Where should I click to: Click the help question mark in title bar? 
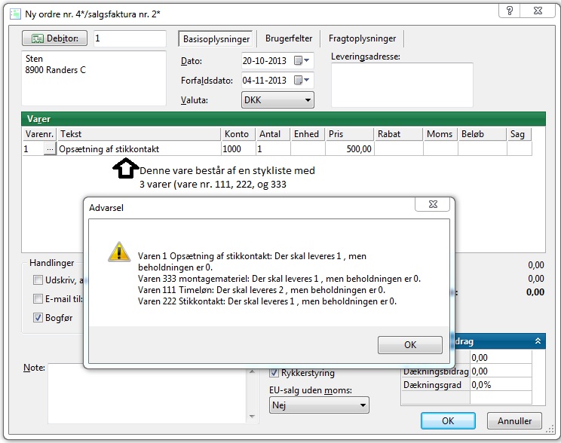(x=510, y=11)
